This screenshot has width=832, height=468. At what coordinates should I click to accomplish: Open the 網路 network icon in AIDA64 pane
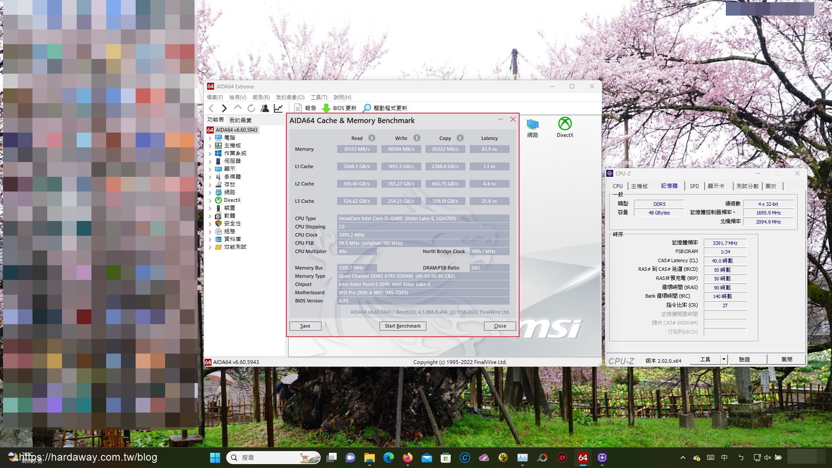pyautogui.click(x=533, y=128)
